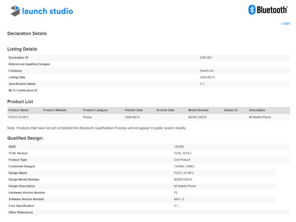Click the launch studio title text
The height and width of the screenshot is (222, 296).
(x=47, y=11)
